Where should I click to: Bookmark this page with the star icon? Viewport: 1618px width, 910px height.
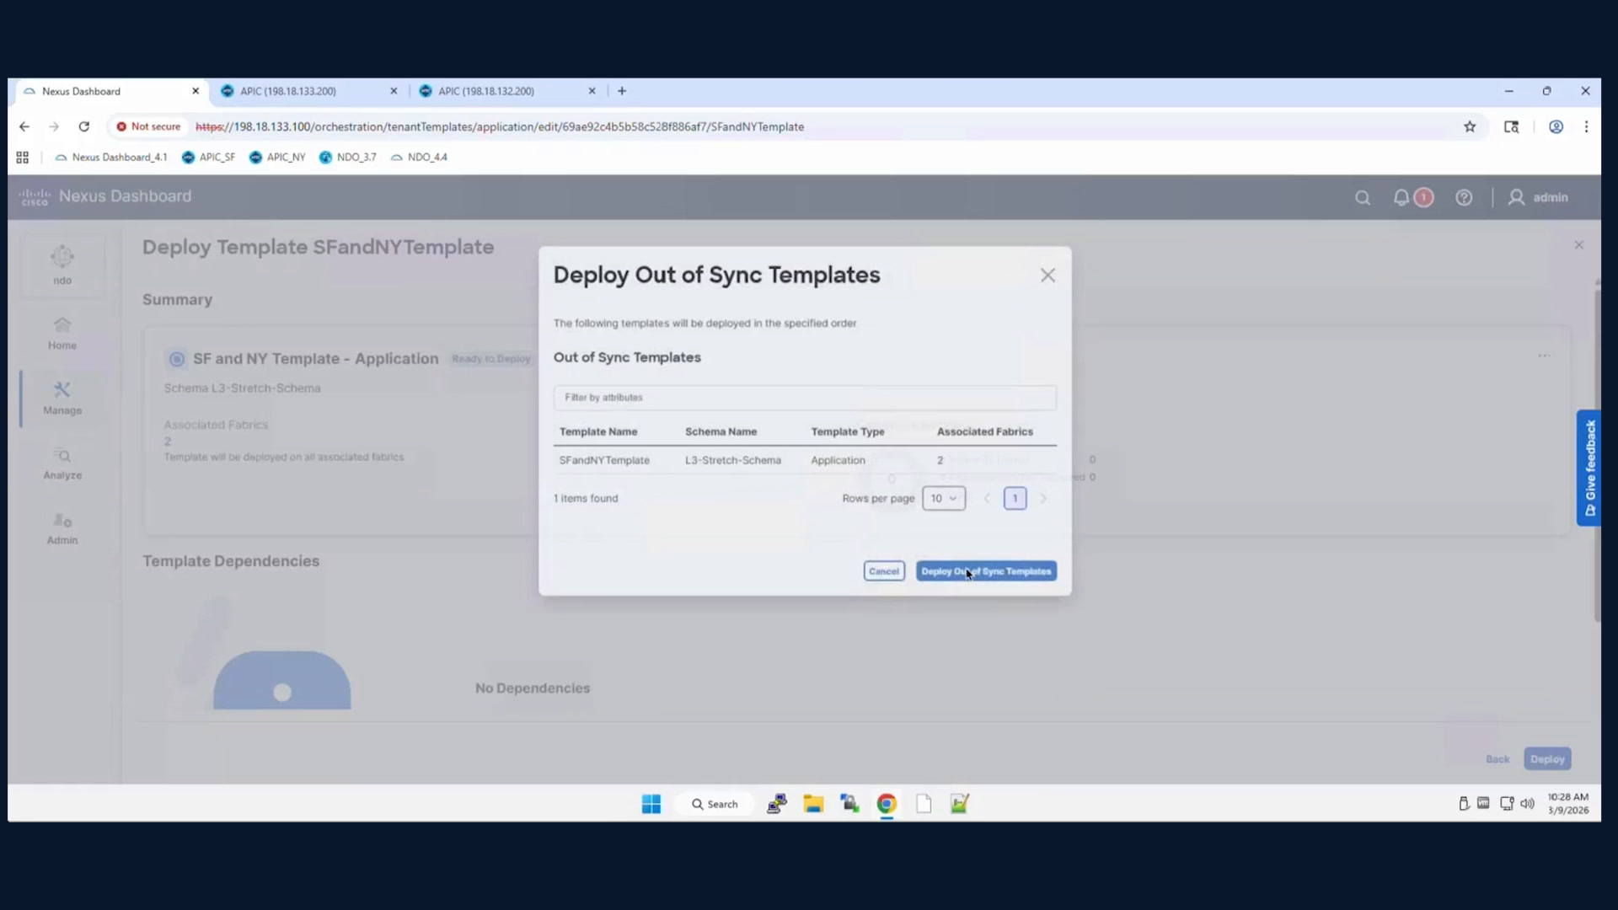tap(1470, 126)
